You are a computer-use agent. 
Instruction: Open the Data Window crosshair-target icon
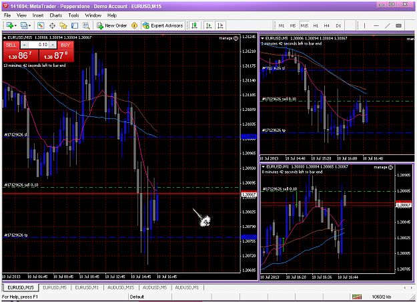pos(52,25)
